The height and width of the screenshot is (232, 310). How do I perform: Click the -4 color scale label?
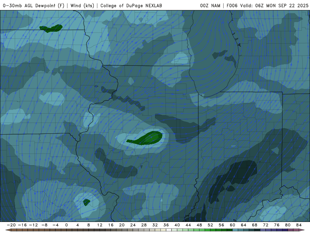click(55, 225)
